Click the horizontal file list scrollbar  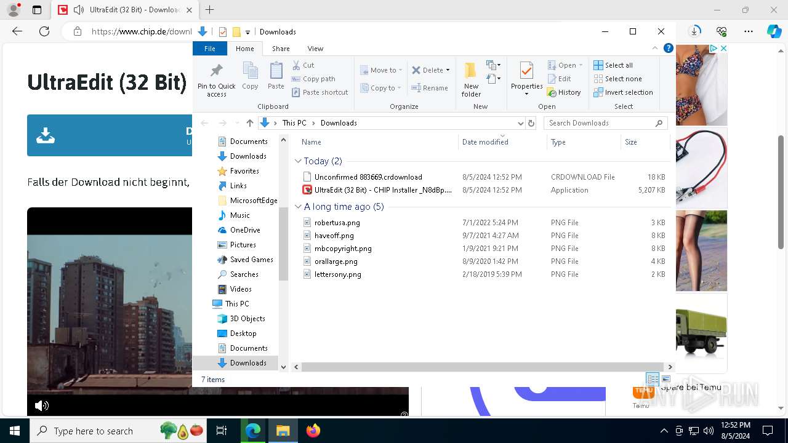coord(481,367)
